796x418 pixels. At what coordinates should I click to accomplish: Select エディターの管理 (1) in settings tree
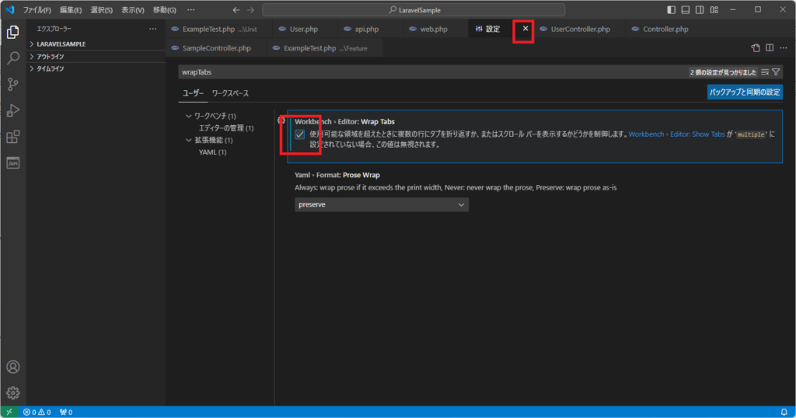(x=226, y=128)
